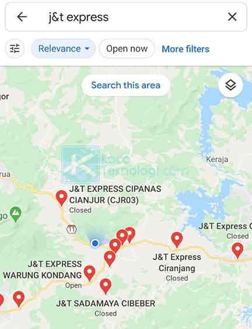This screenshot has height=329, width=252.
Task: Expand the Relevance sort dropdown
Action: click(64, 48)
